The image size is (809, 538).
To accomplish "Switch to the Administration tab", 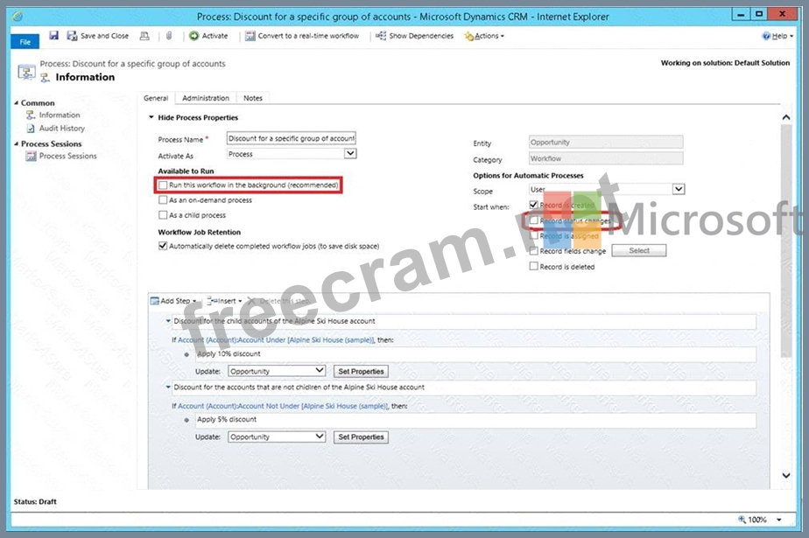I will (206, 98).
